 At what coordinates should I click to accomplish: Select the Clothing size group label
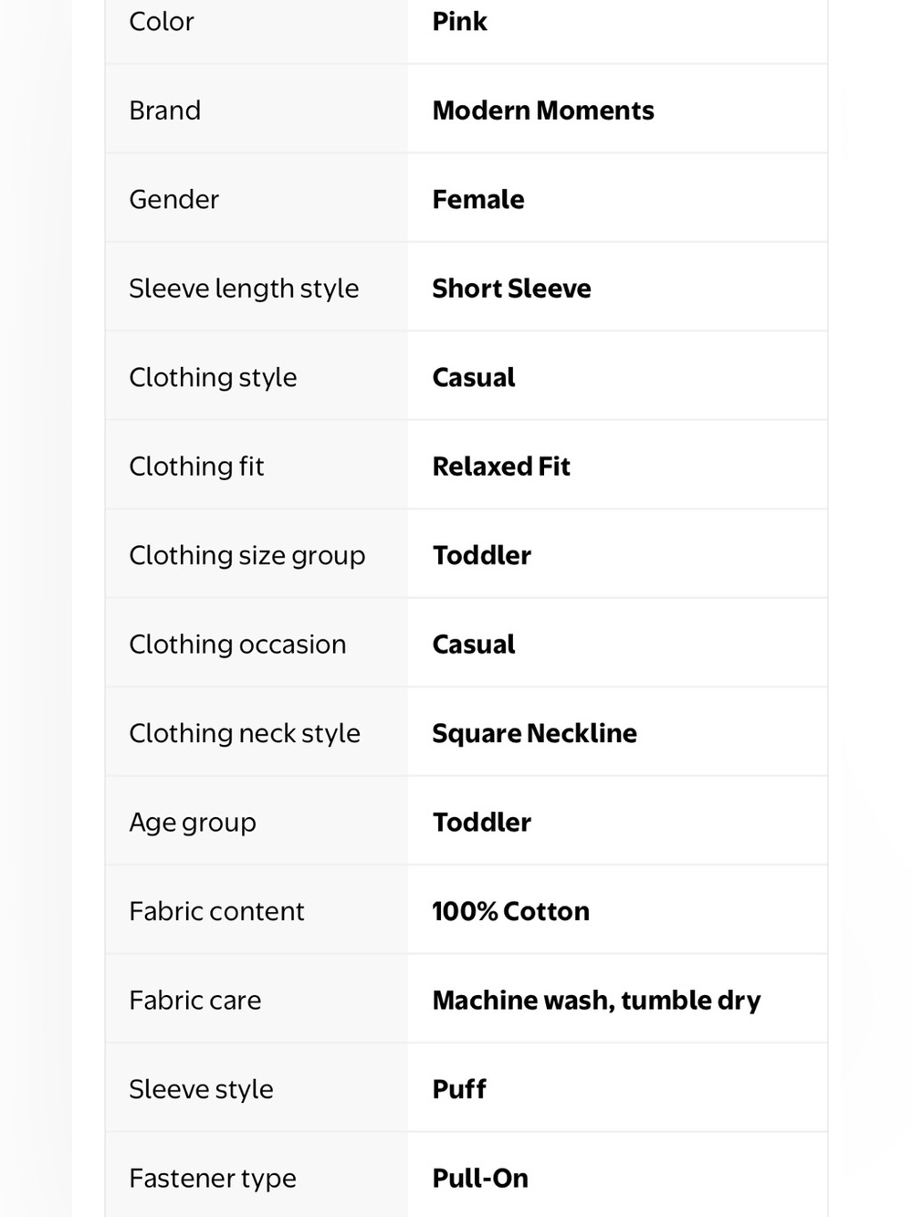[x=247, y=555]
